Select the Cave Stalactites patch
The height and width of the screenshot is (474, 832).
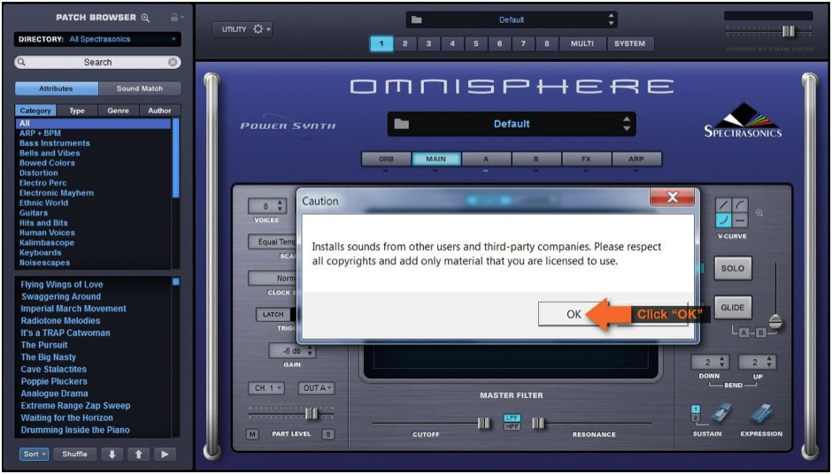click(54, 370)
